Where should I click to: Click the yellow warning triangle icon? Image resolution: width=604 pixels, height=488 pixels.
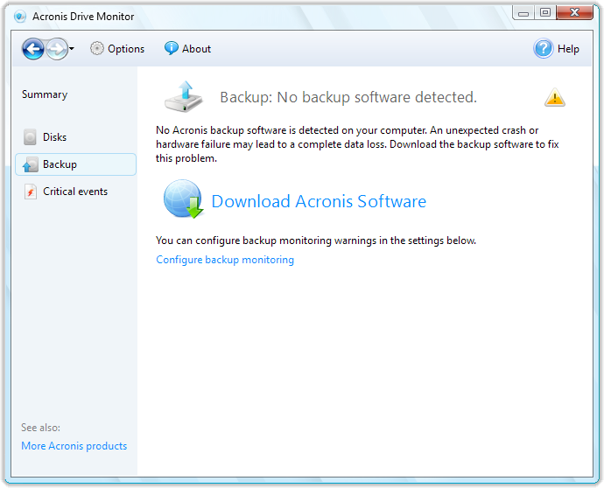(555, 97)
